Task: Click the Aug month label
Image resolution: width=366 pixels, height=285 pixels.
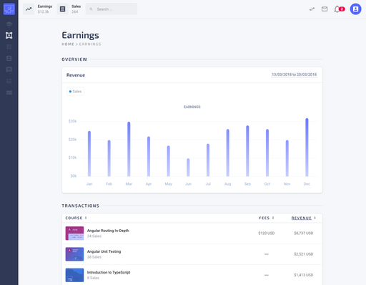Action: [228, 184]
